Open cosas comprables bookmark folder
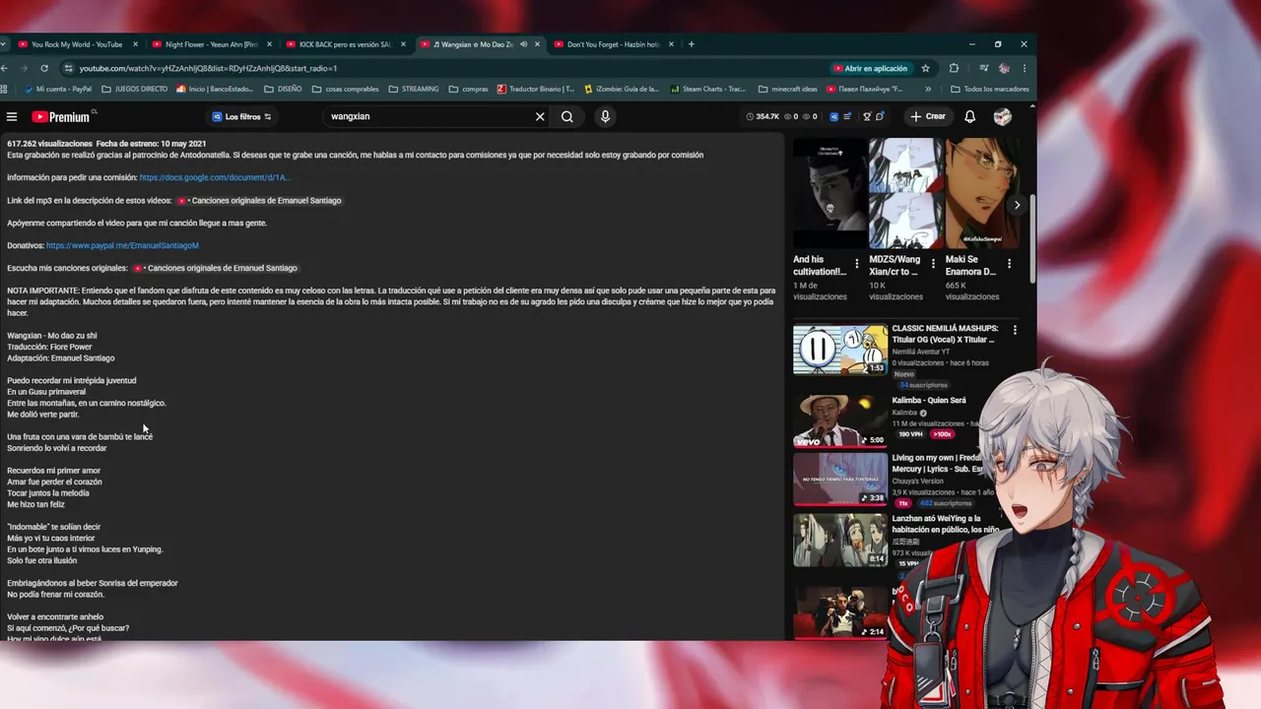 pyautogui.click(x=345, y=89)
